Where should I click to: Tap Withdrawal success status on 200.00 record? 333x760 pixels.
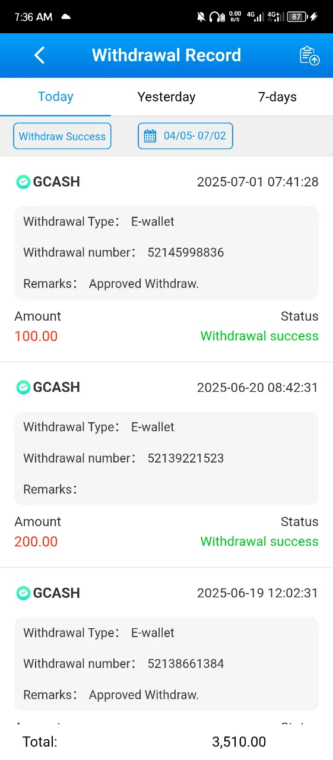pos(259,541)
